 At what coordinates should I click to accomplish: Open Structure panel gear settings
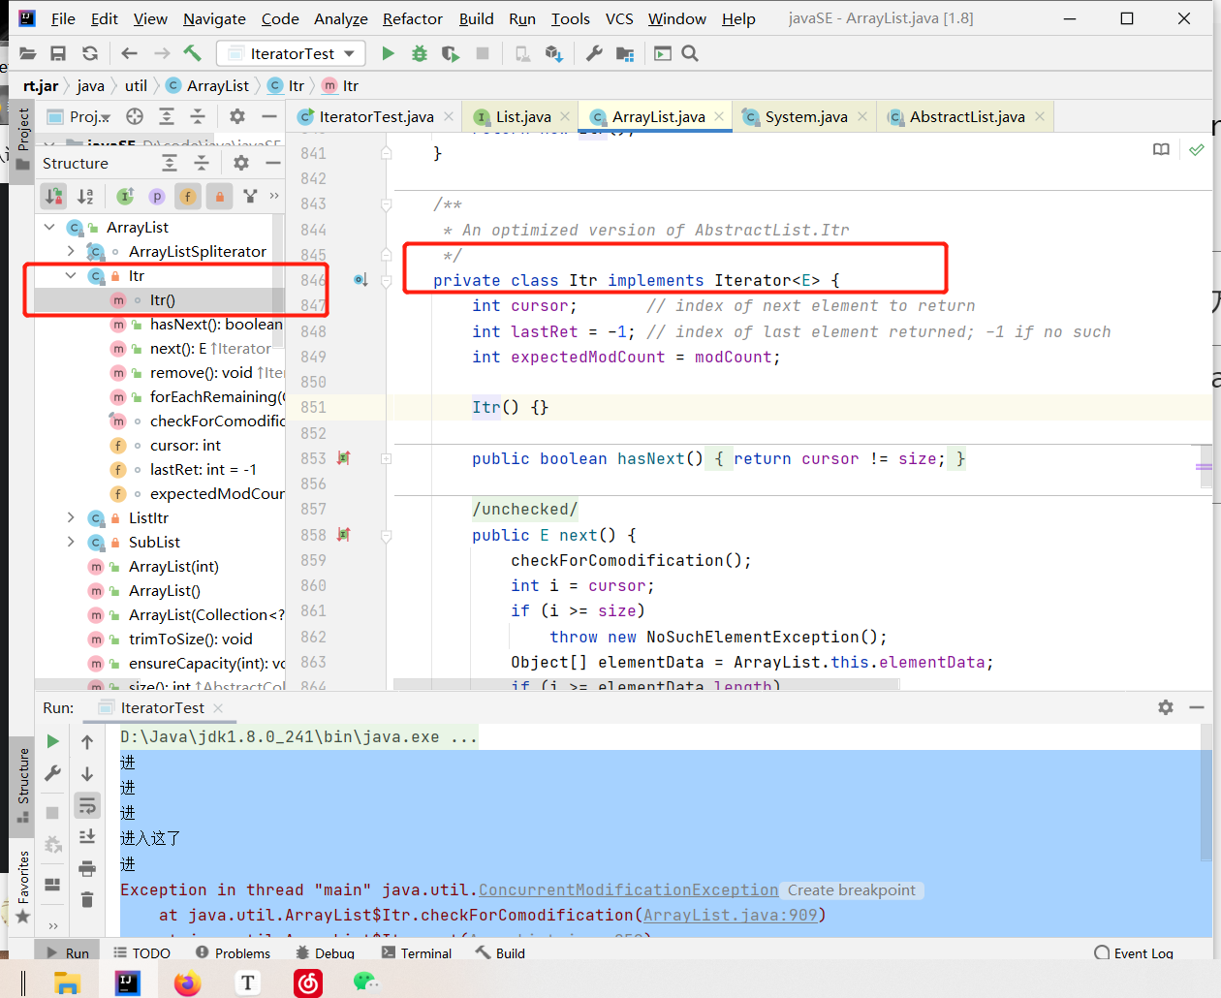coord(241,163)
